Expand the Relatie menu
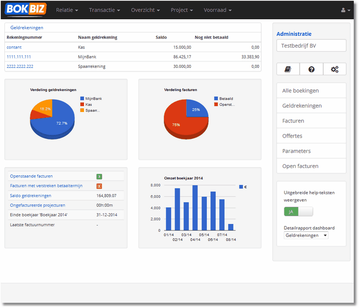 (67, 10)
